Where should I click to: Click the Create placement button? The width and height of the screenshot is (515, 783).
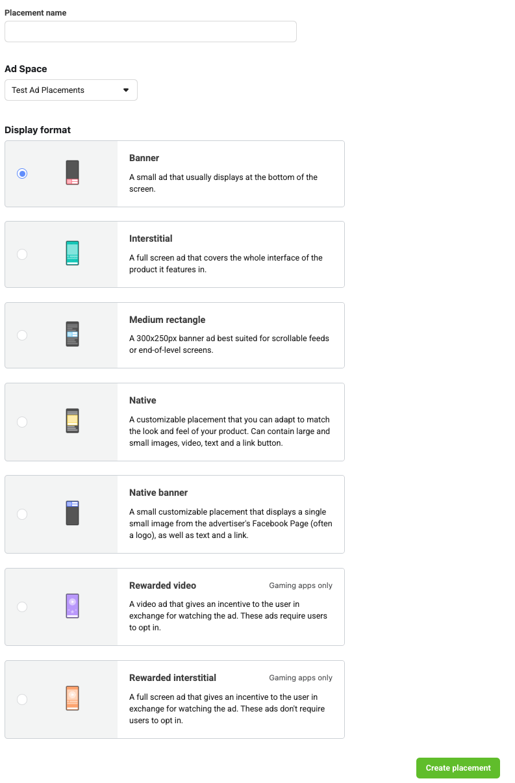click(458, 768)
